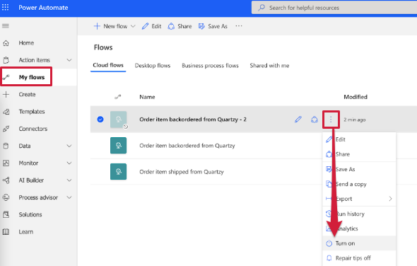The width and height of the screenshot is (417, 266).
Task: Collapse the navigation hamburger menu
Action: (6, 26)
